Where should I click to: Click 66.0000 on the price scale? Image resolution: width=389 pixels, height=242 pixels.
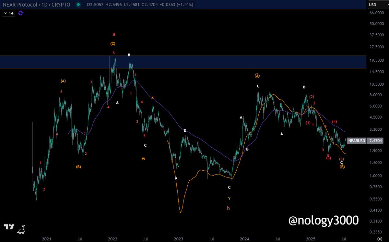point(376,13)
